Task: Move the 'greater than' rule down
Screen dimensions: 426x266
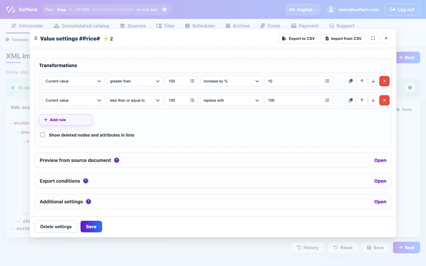Action: click(373, 81)
